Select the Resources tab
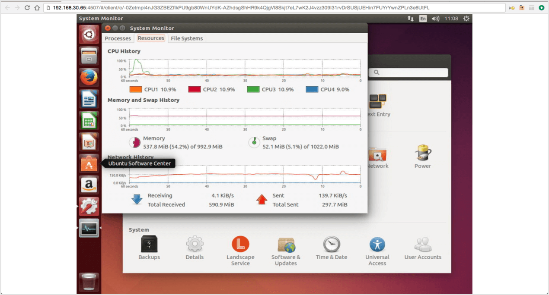 (x=151, y=38)
